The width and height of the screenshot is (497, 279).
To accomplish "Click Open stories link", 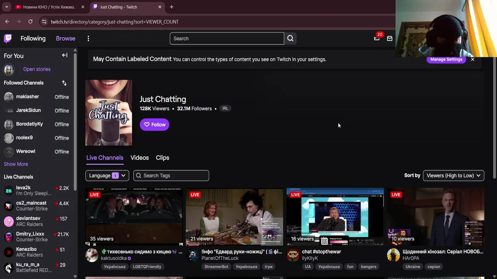I will [37, 69].
